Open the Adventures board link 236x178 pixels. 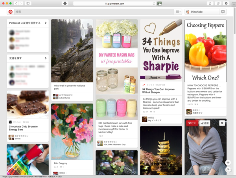(x=65, y=98)
